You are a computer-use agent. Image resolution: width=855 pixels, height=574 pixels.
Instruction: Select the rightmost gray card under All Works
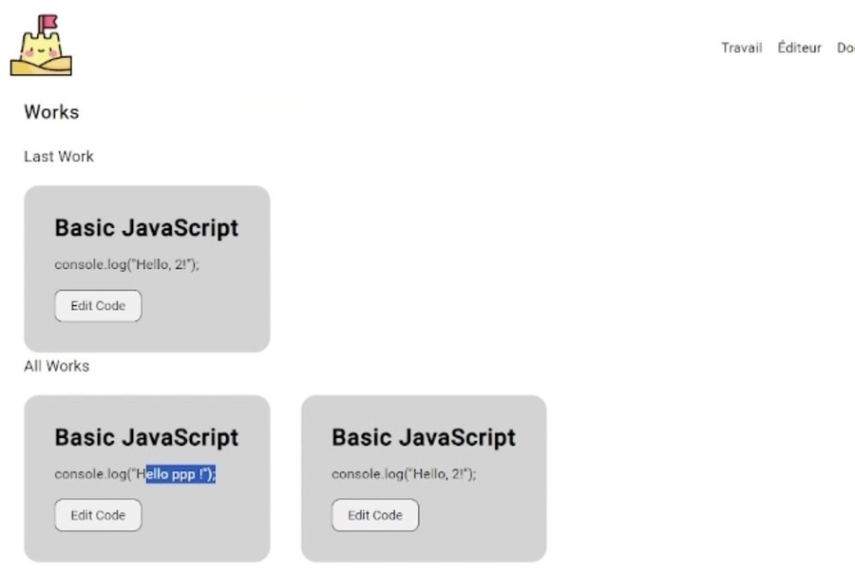424,479
